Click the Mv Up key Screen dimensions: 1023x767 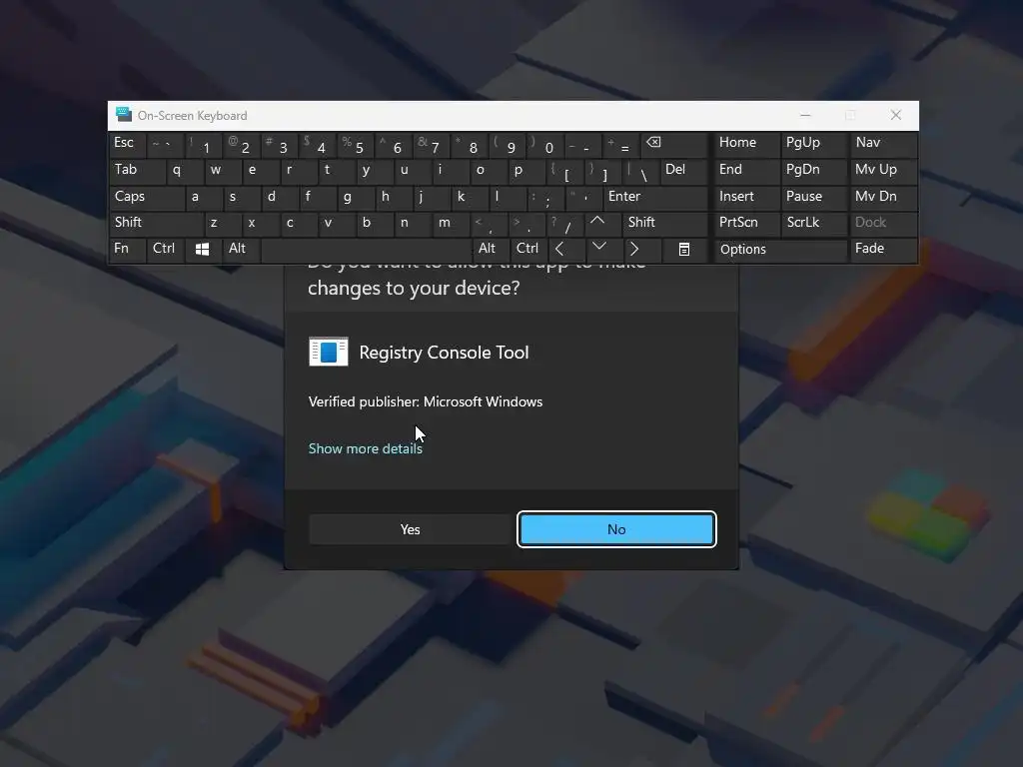coord(883,170)
